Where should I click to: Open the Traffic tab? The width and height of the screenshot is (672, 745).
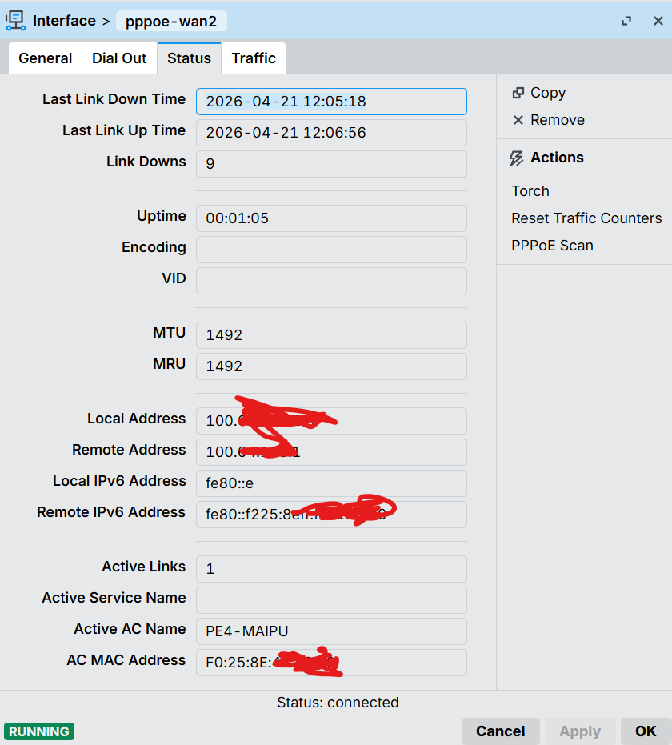[x=254, y=58]
